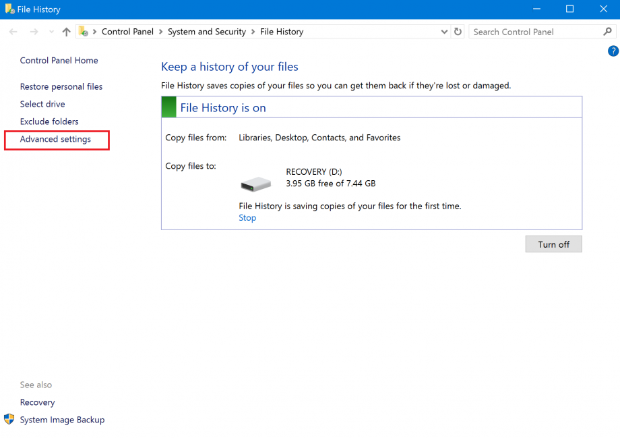This screenshot has height=438, width=620.
Task: Open the address bar dropdown arrow
Action: point(443,32)
